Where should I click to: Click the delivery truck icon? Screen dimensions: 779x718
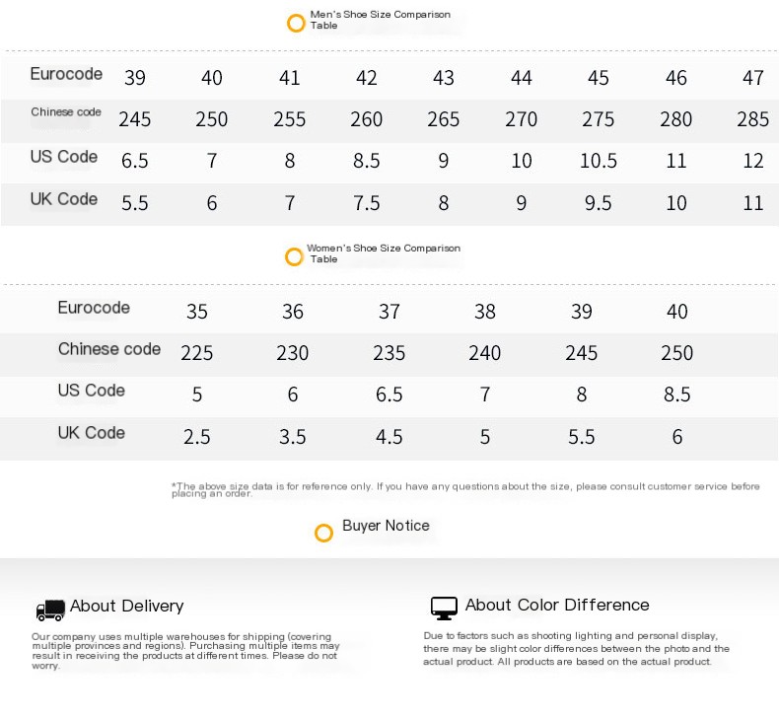(49, 610)
